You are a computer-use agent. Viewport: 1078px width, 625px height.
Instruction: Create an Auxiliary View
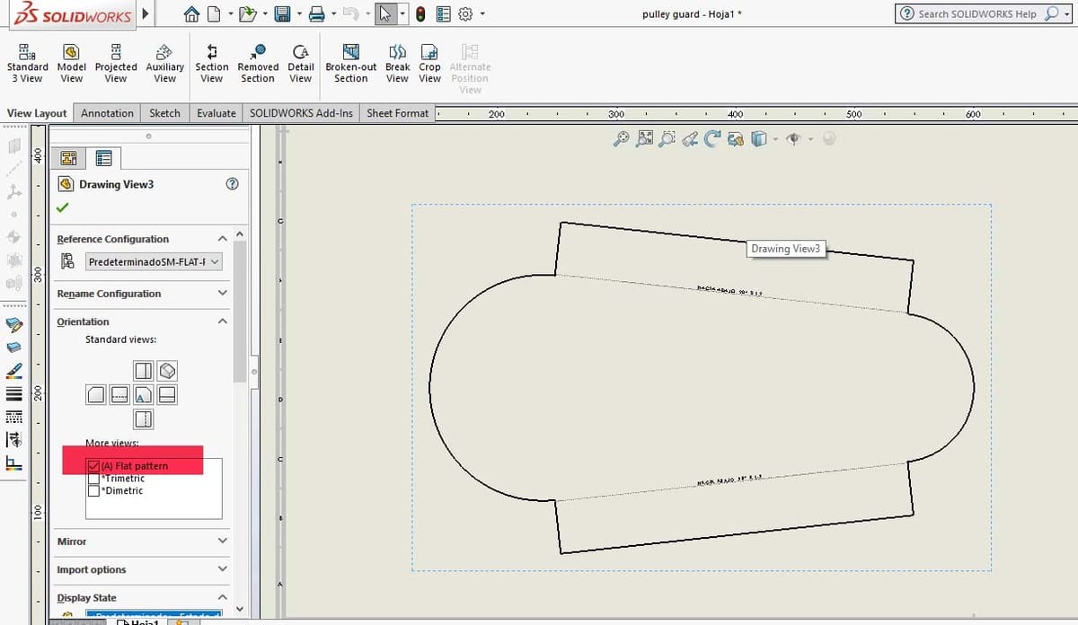[x=164, y=63]
